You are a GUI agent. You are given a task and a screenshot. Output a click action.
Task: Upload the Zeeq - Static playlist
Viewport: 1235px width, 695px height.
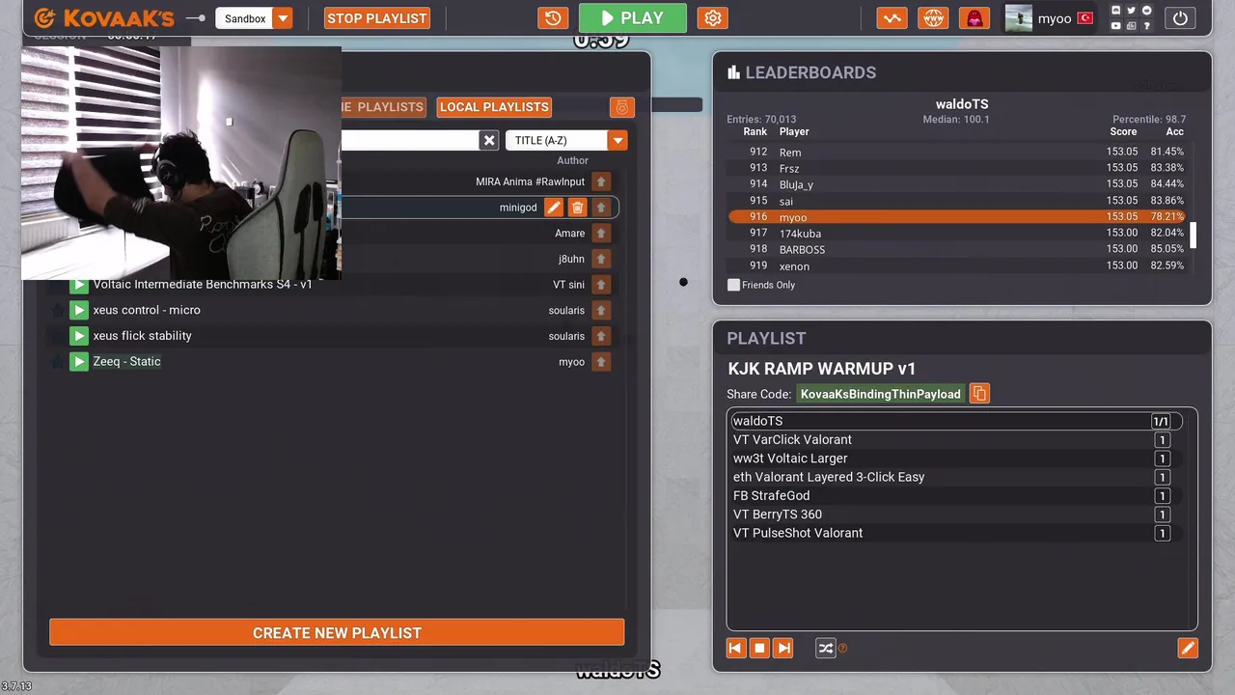[601, 362]
